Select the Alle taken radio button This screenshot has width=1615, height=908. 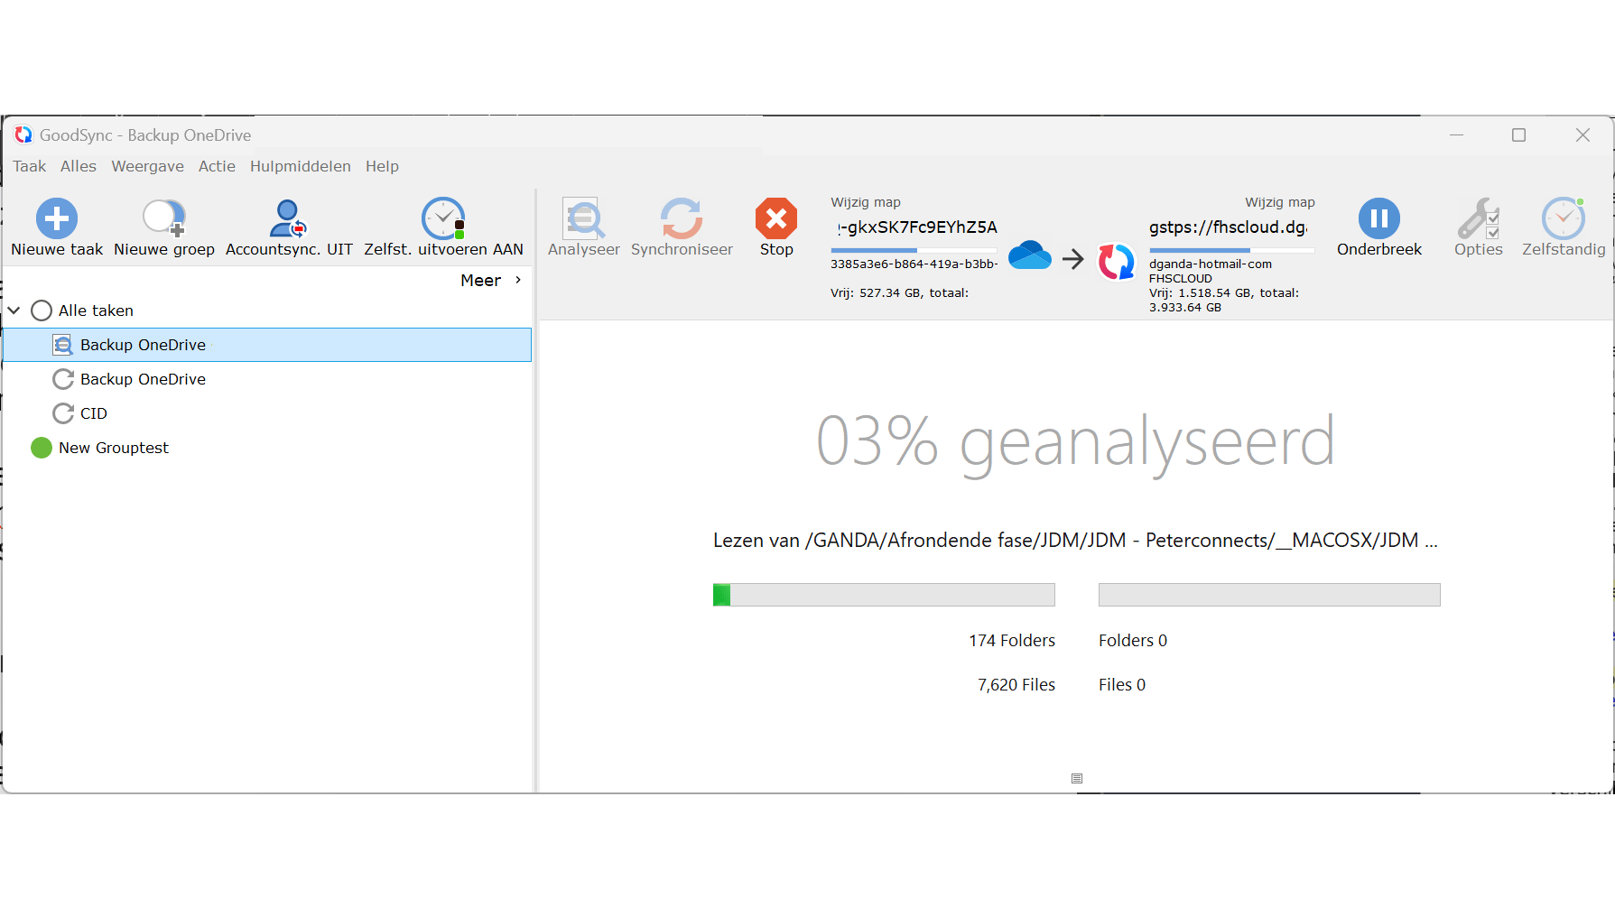(x=42, y=310)
